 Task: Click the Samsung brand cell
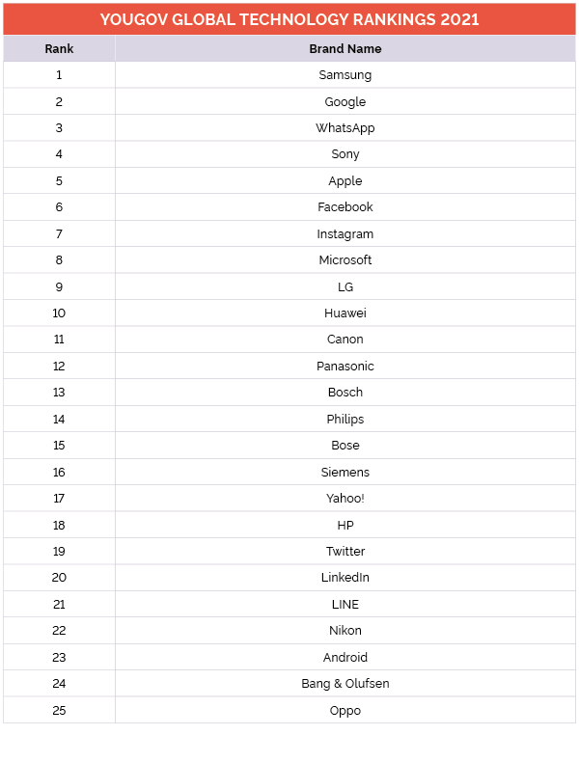click(345, 75)
